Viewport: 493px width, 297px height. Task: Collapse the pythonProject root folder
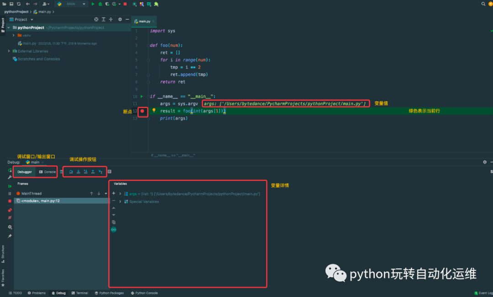[x=9, y=28]
